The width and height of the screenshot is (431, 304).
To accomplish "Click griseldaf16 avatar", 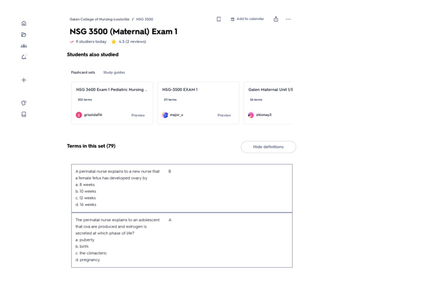I will [x=79, y=115].
